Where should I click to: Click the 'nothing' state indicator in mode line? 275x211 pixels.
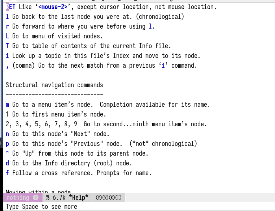click(x=18, y=198)
